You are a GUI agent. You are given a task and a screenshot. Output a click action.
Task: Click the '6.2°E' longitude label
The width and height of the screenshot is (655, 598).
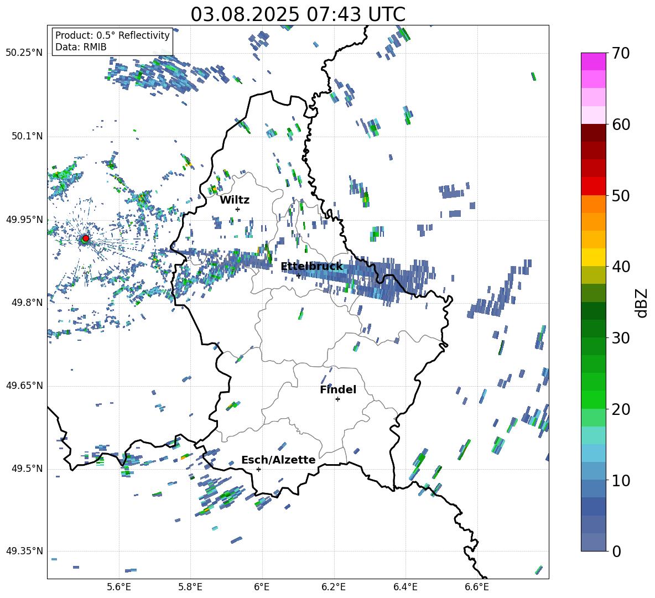tap(334, 587)
